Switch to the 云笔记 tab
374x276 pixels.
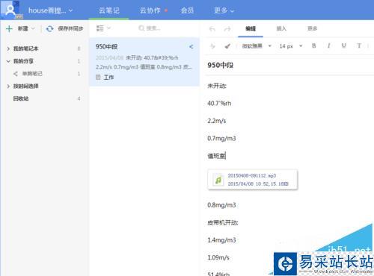pos(109,10)
